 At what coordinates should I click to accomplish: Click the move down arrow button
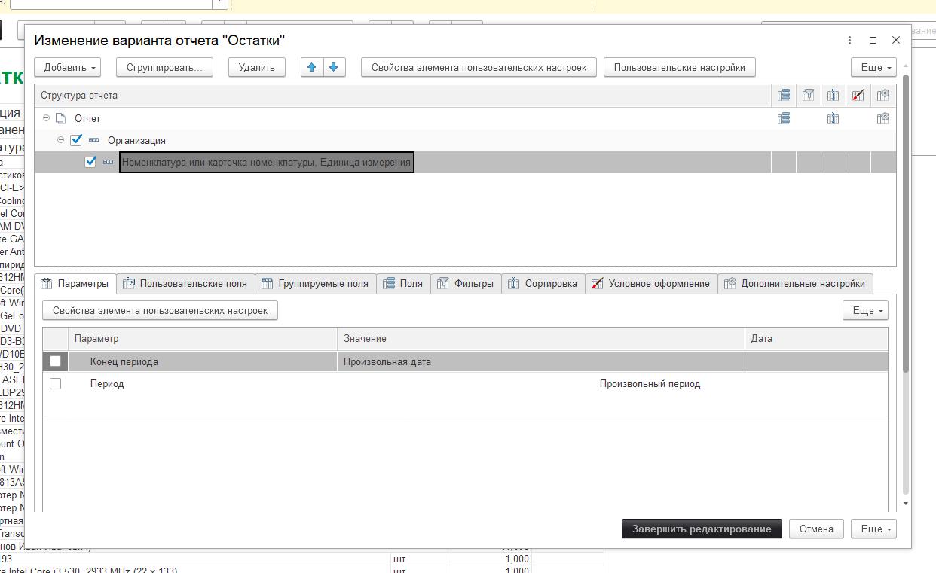(x=334, y=67)
